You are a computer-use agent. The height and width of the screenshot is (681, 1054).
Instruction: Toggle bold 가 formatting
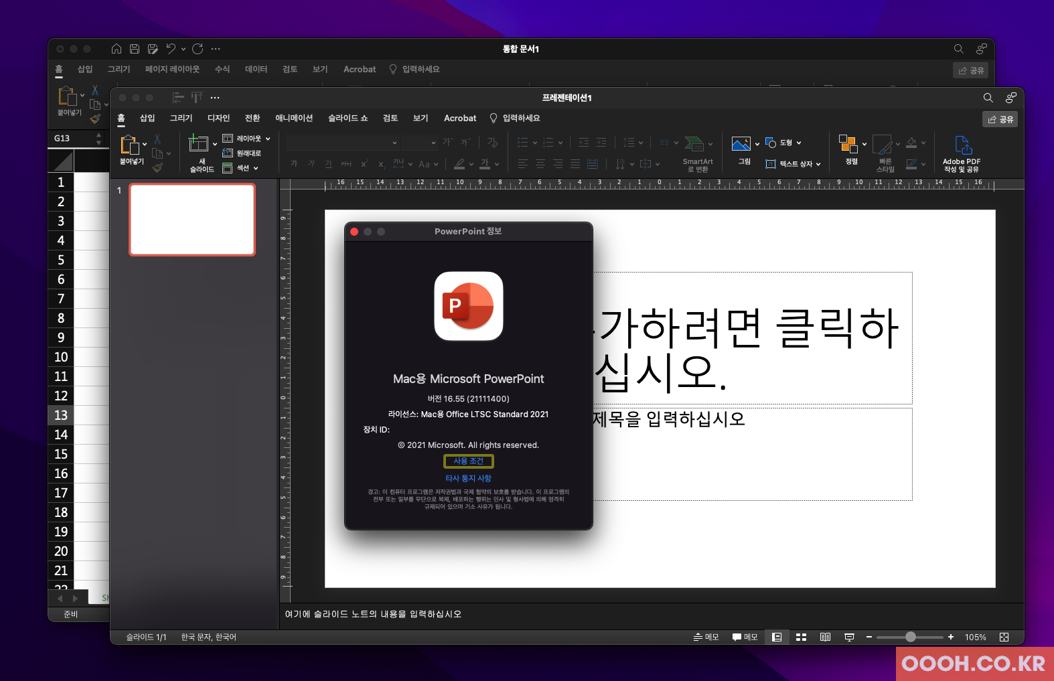[294, 163]
